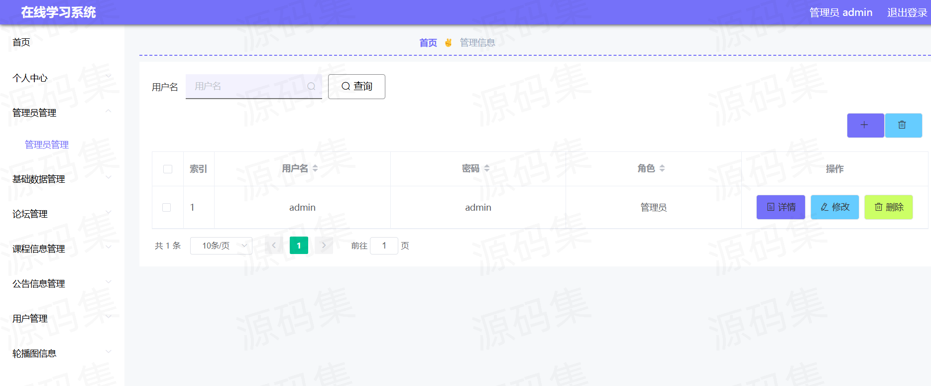
Task: Collapse the 管理员管理 parent menu
Action: (x=62, y=113)
